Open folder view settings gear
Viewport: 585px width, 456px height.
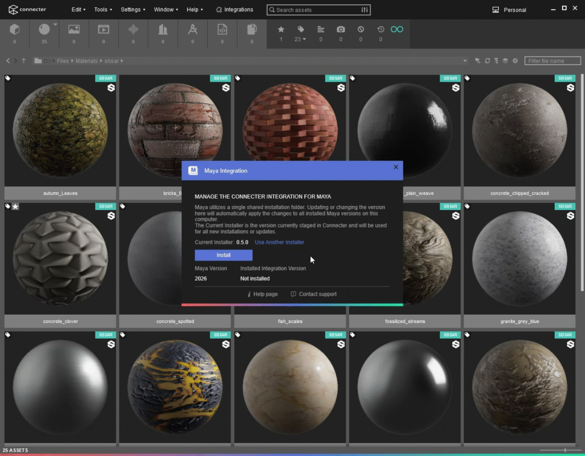[x=515, y=61]
